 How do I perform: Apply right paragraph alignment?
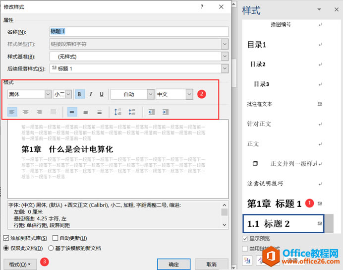[39, 112]
